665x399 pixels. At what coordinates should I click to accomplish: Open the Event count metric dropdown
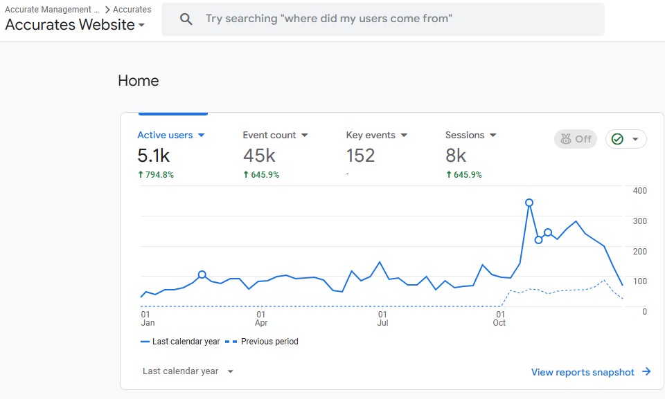tap(305, 135)
